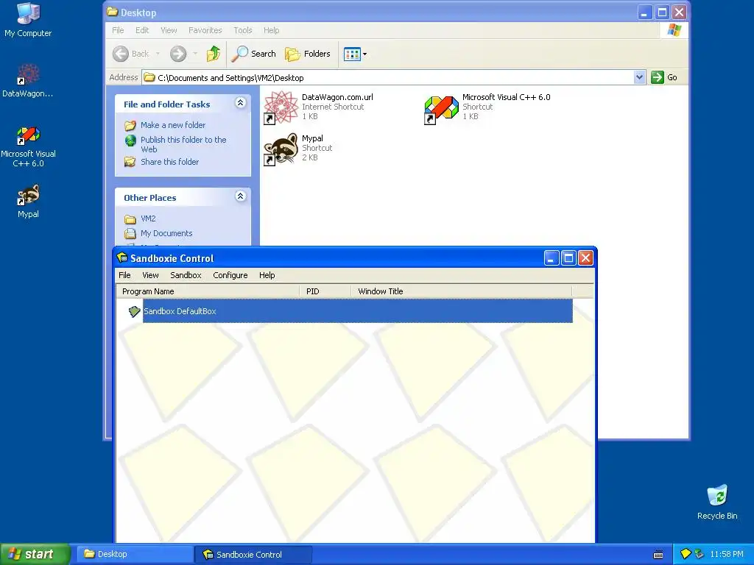Click the Windows flag logo in Explorer

tap(674, 30)
